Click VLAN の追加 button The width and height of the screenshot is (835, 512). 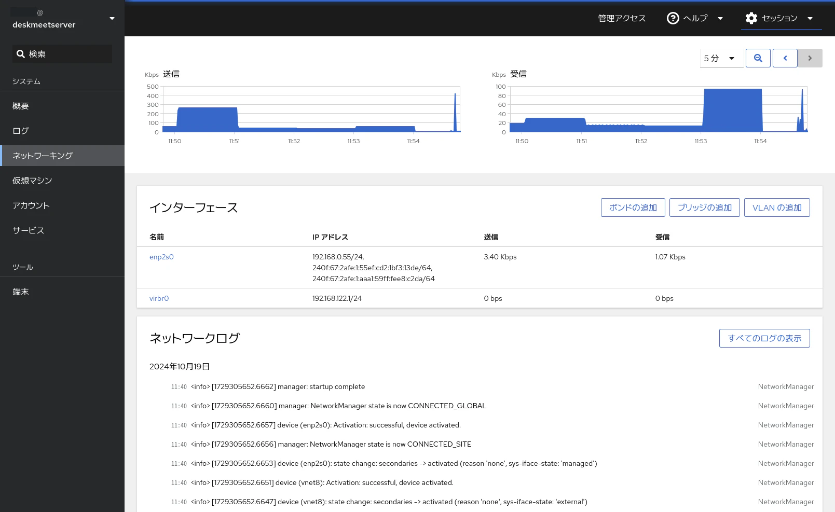777,207
